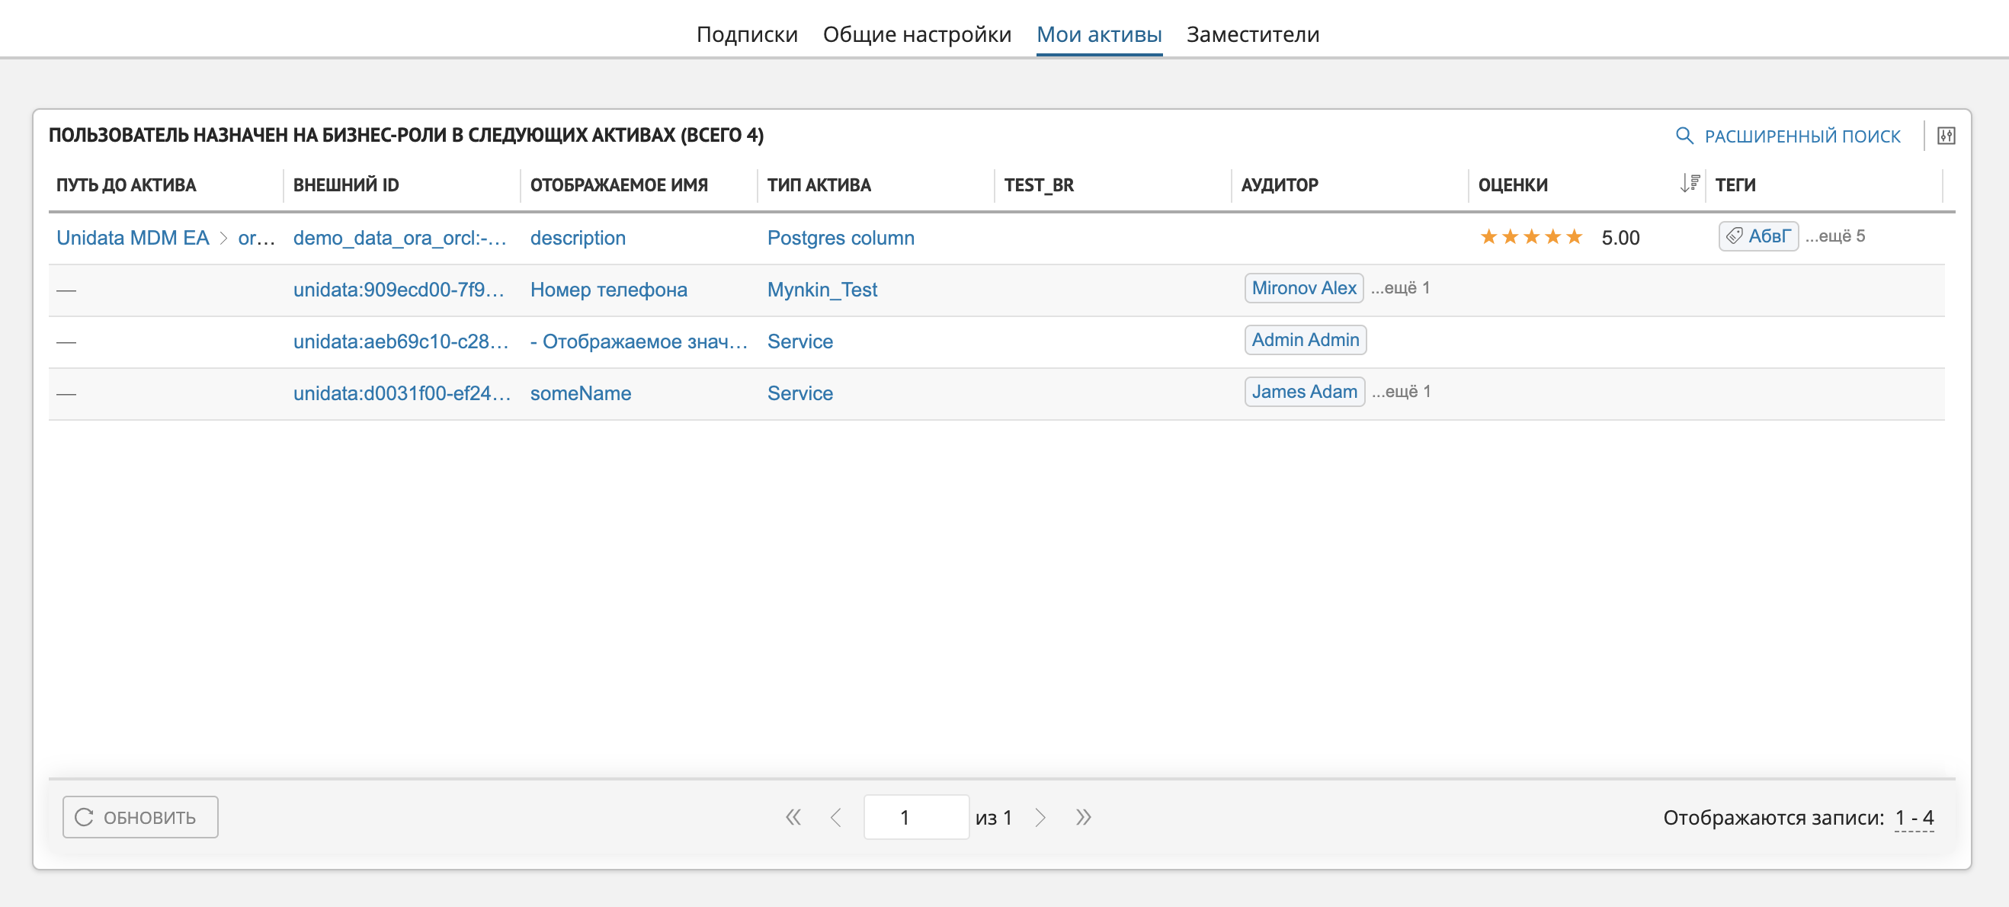Image resolution: width=2009 pixels, height=907 pixels.
Task: Expand "...ещё 1" next to Mironov Alex
Action: [1400, 288]
